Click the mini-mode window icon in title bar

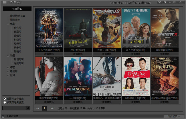[165, 2]
